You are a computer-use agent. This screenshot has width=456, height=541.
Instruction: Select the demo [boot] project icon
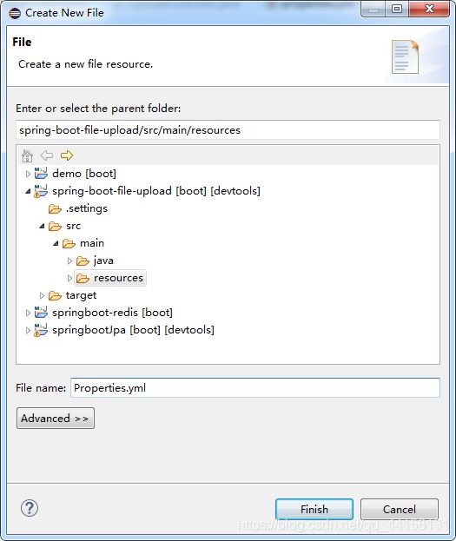[41, 173]
